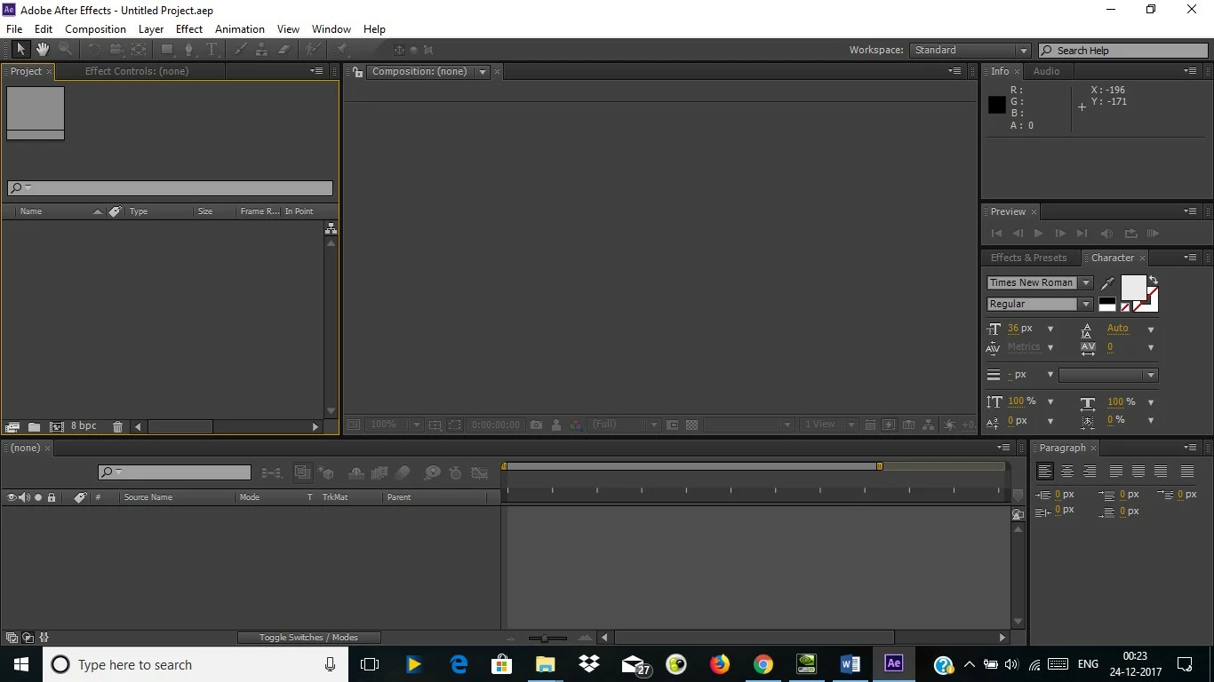Select the Rotation tool
This screenshot has height=682, width=1214.
point(93,50)
